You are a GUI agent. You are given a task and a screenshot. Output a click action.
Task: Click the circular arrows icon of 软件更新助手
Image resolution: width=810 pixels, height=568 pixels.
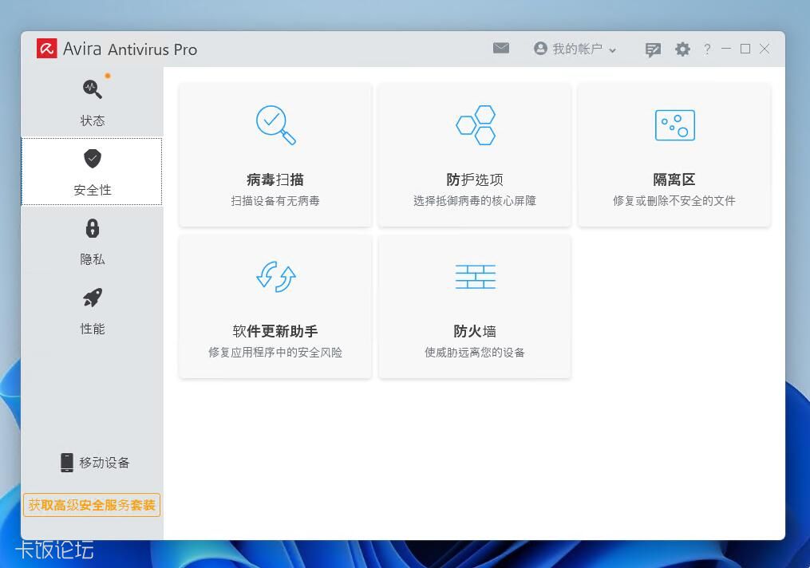tap(275, 275)
